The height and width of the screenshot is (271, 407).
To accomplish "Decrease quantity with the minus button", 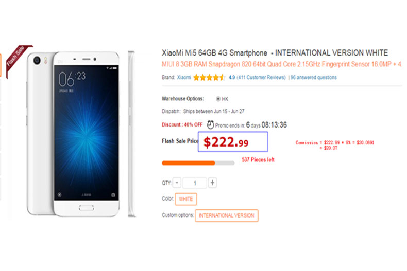I will 177,183.
